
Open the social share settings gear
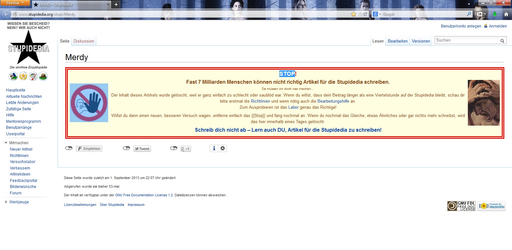point(223,148)
